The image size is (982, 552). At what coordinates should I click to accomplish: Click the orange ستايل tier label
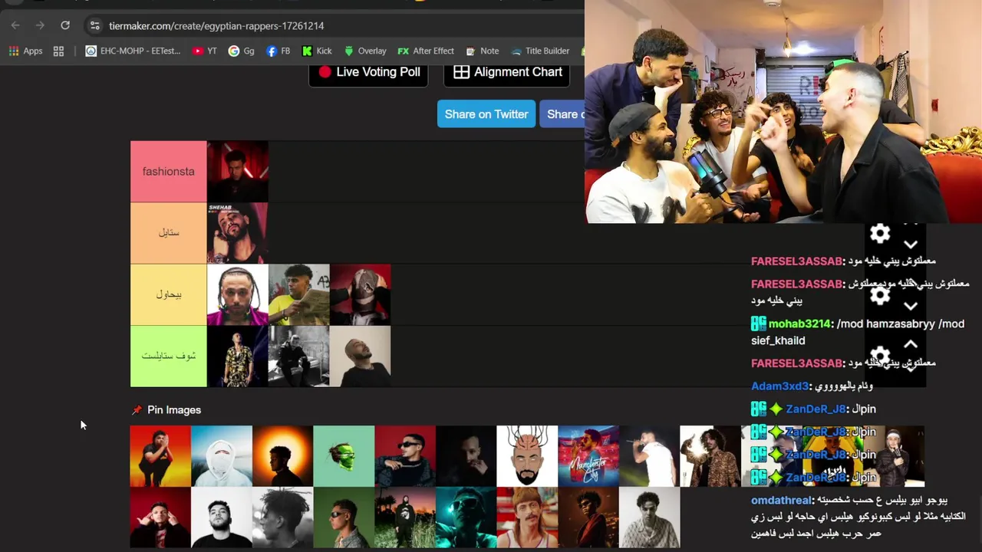pyautogui.click(x=169, y=233)
